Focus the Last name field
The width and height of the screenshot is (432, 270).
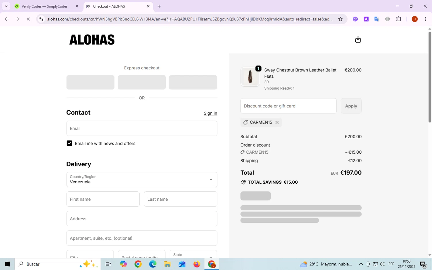pos(180,199)
